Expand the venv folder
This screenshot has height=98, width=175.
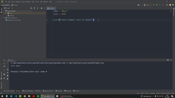6,13
